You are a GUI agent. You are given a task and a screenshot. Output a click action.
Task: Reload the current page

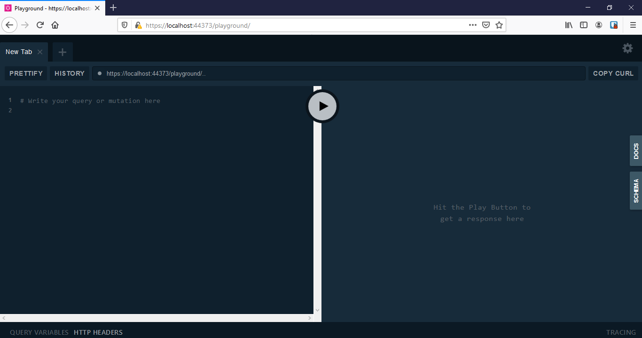tap(40, 25)
